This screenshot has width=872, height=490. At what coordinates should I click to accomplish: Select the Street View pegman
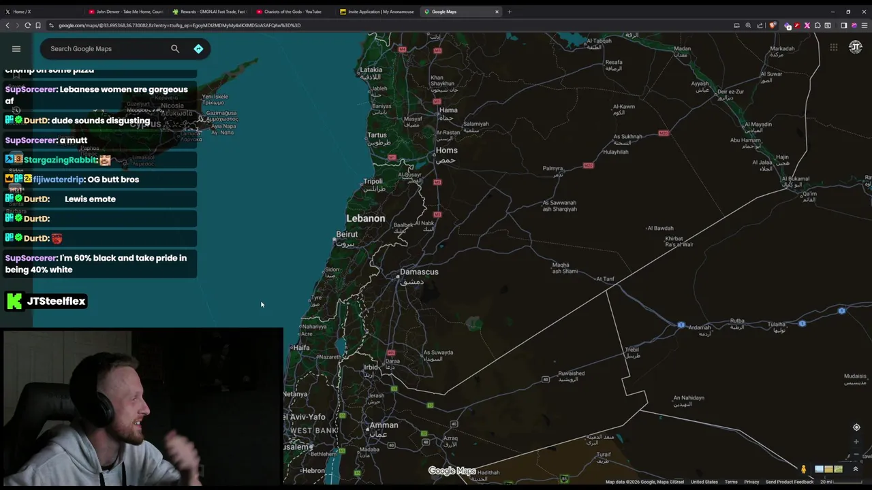804,469
